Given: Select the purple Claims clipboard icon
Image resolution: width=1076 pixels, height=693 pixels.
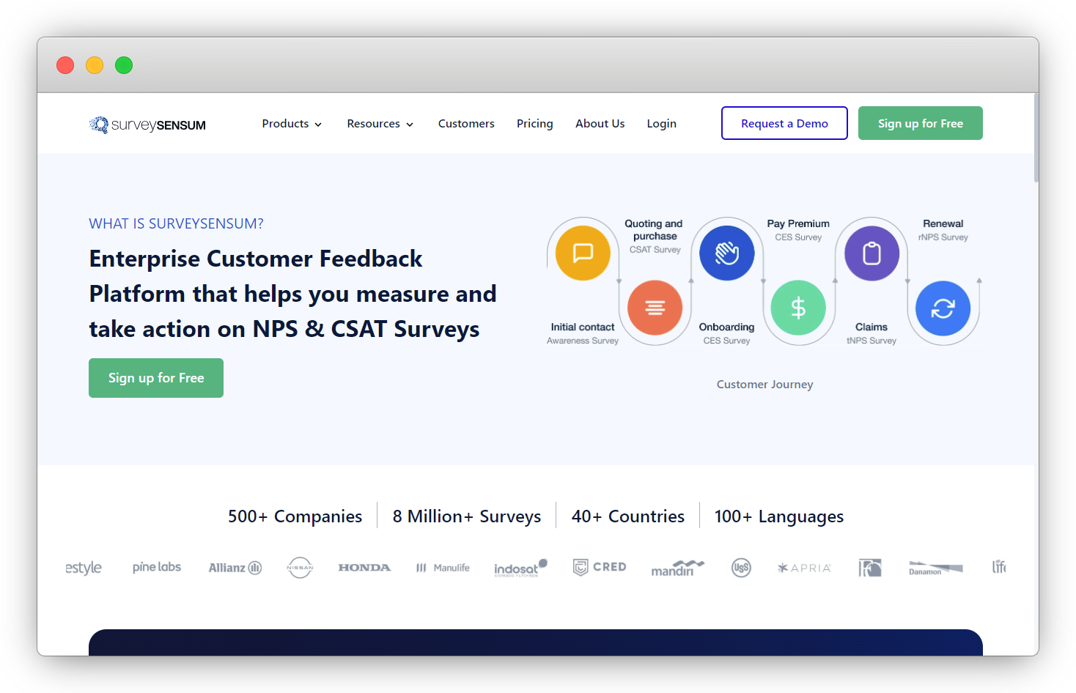Looking at the screenshot, I should pos(871,252).
